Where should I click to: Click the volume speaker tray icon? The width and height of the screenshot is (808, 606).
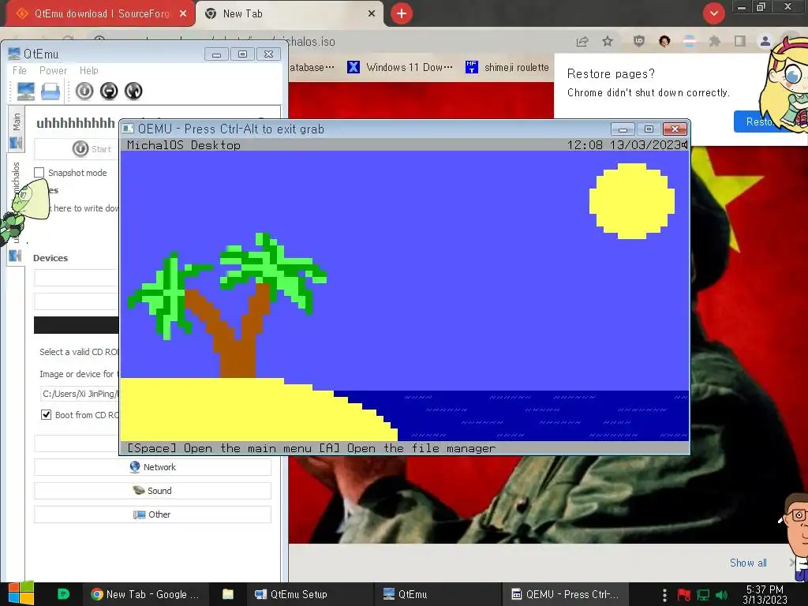(722, 595)
